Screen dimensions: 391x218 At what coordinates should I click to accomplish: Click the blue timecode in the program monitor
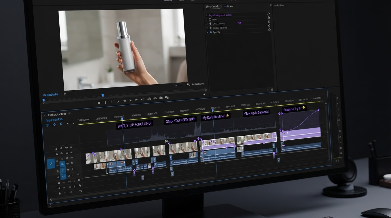point(50,95)
